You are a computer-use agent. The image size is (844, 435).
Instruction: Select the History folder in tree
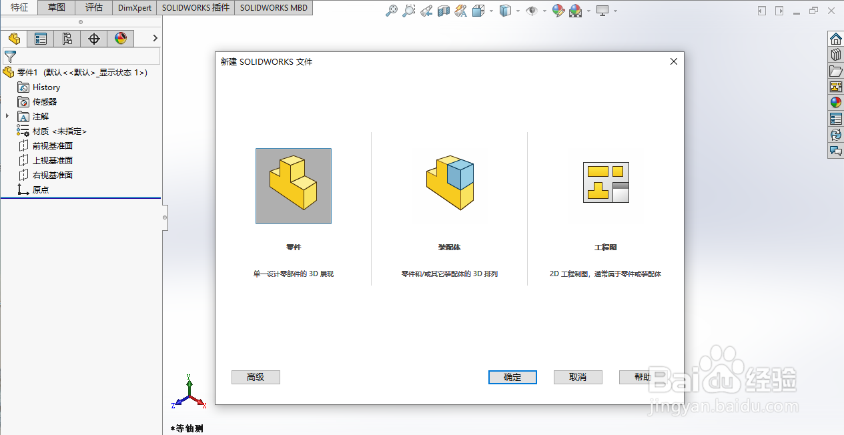(x=39, y=87)
